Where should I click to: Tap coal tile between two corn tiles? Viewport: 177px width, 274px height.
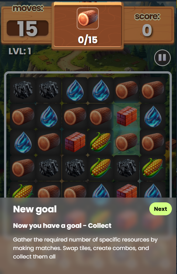click(x=127, y=168)
